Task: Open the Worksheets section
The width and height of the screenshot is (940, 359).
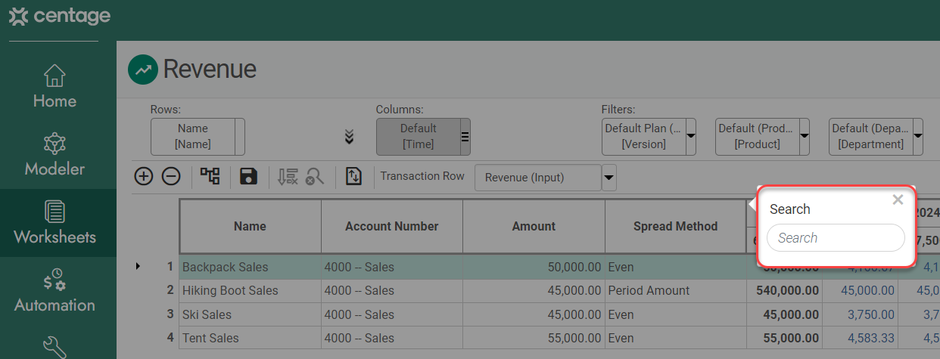Action: pyautogui.click(x=58, y=223)
